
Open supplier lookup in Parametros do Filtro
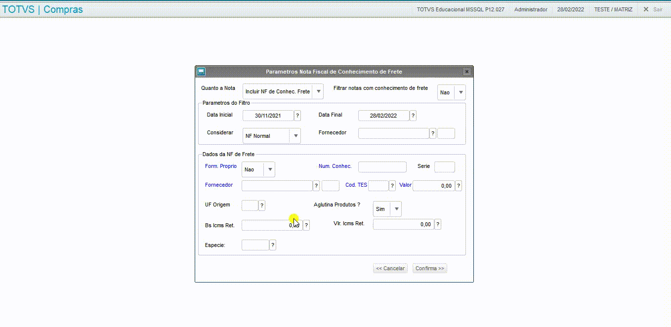(x=433, y=133)
